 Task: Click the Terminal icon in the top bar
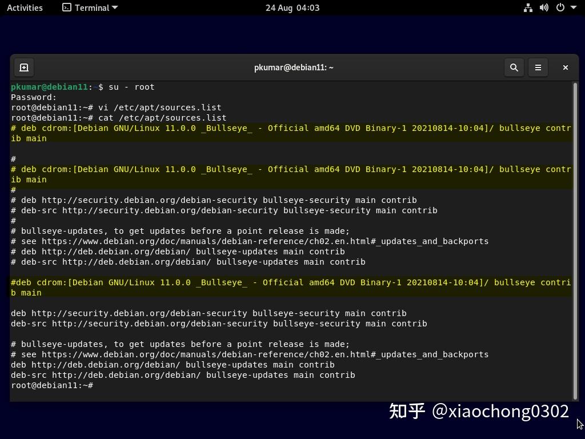(67, 7)
